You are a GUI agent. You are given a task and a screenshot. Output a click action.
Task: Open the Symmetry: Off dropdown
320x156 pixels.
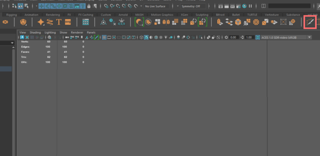coord(193,6)
